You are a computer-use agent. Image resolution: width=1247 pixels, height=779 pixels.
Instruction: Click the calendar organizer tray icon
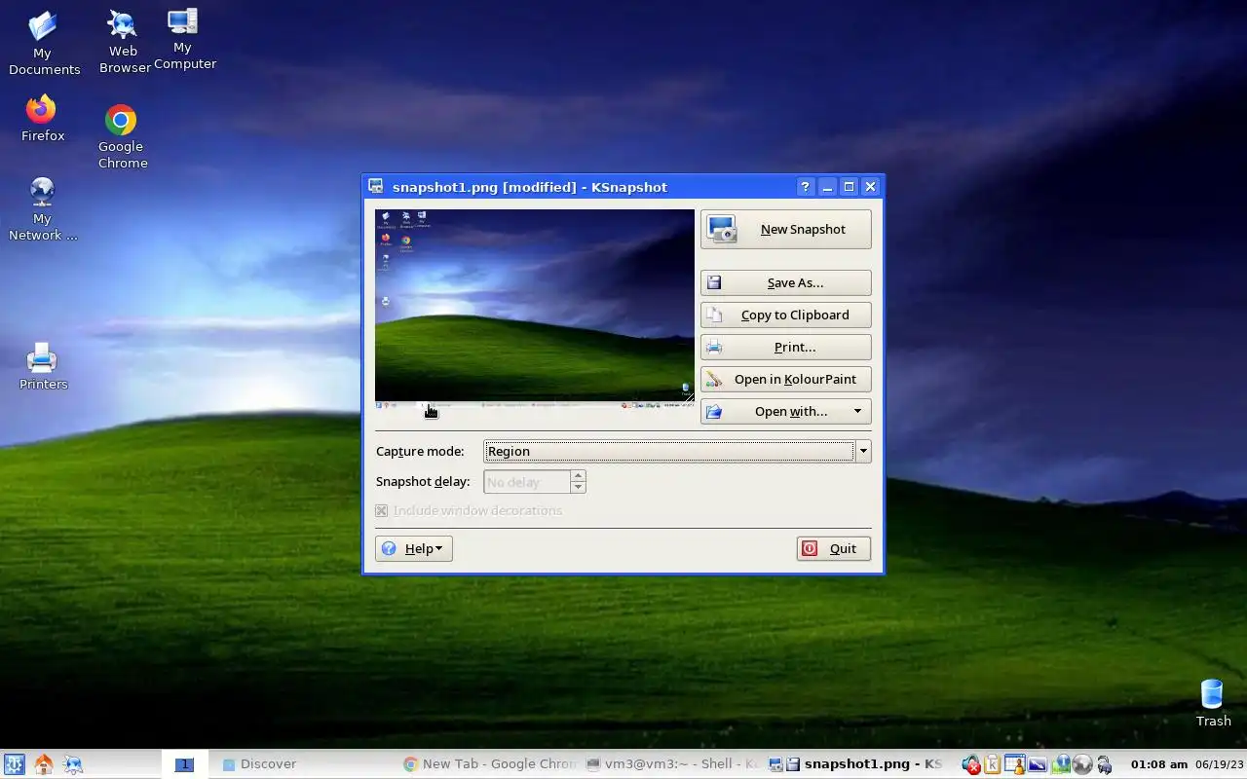[x=1015, y=765]
